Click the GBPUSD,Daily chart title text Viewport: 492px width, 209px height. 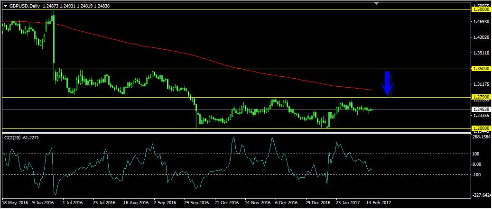pos(24,6)
